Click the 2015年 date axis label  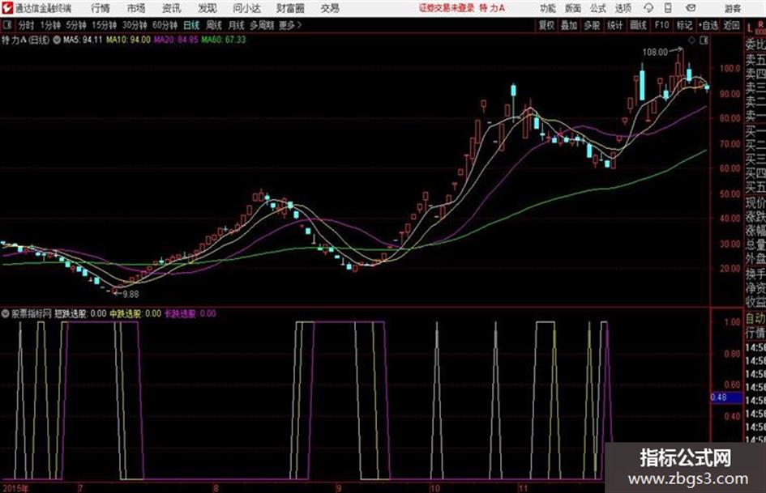point(15,488)
